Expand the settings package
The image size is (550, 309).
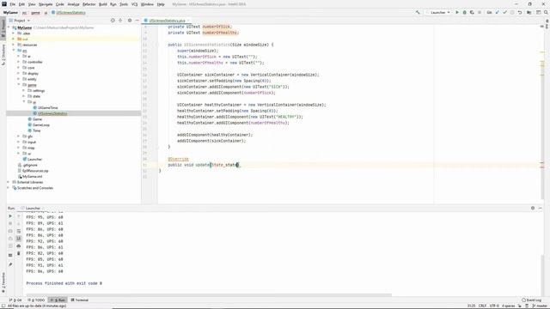tap(23, 90)
